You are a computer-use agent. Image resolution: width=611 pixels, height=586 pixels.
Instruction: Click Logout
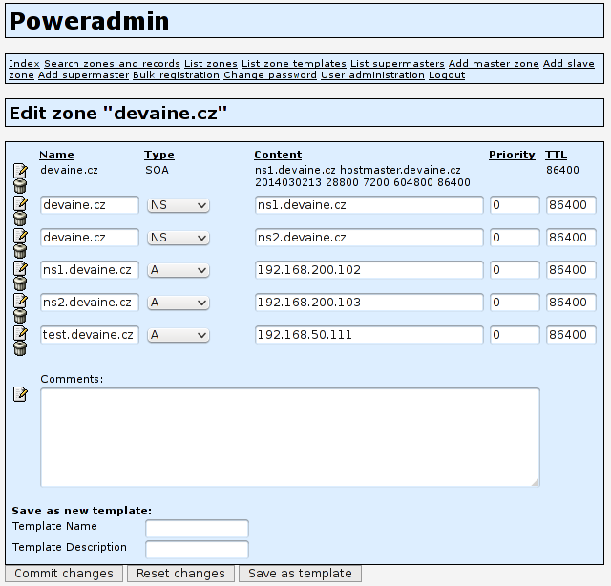(x=447, y=75)
